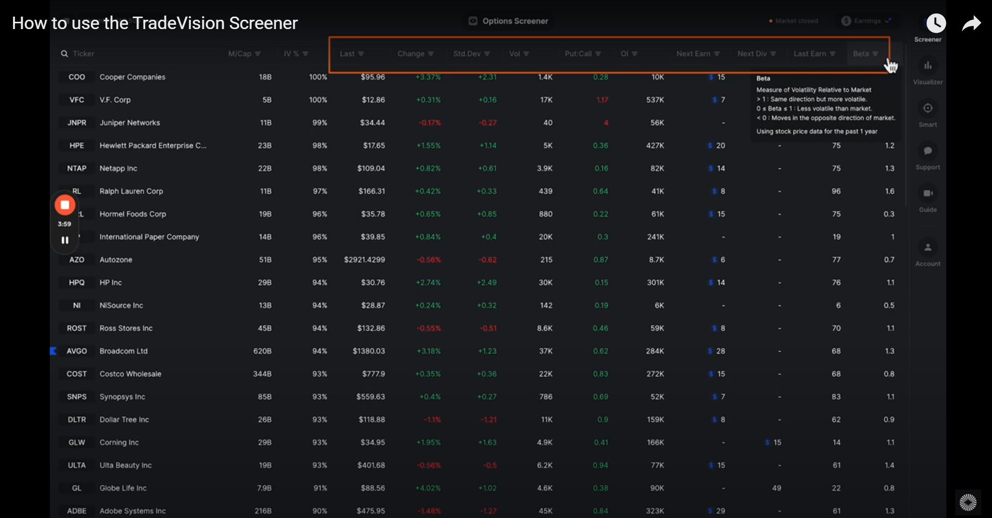Open the M/Cap column filter

[258, 53]
